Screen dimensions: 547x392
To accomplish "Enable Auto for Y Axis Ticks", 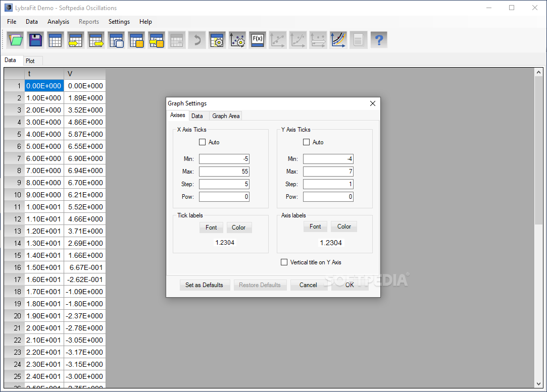I will click(x=306, y=142).
